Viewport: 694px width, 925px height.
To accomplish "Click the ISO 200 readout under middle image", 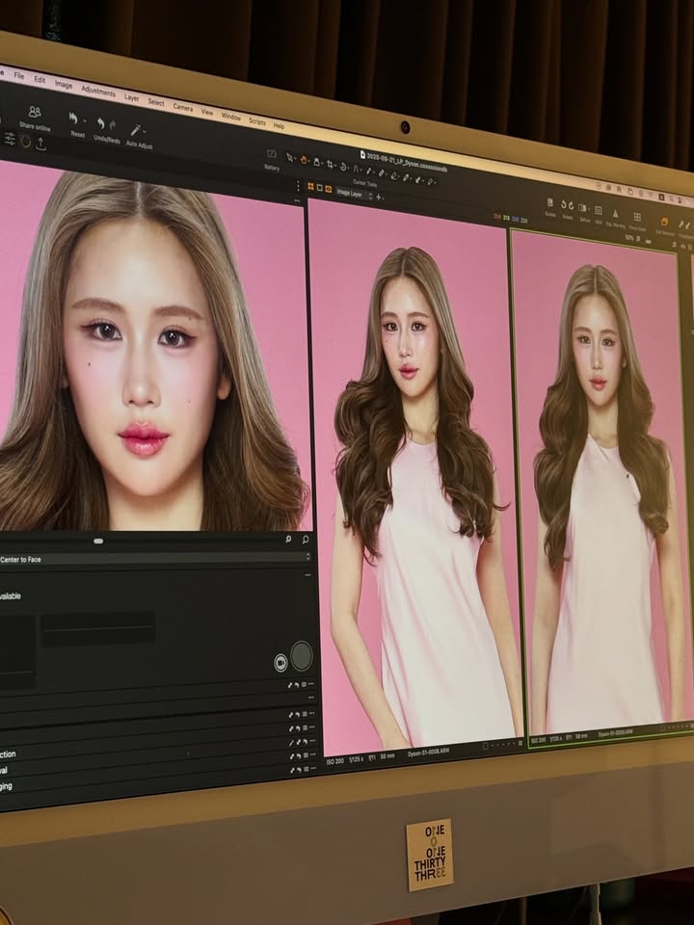I will [334, 761].
